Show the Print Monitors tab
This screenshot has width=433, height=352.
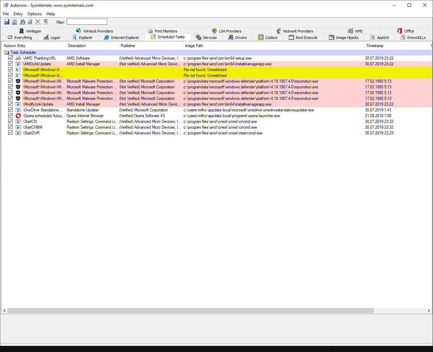pyautogui.click(x=162, y=31)
